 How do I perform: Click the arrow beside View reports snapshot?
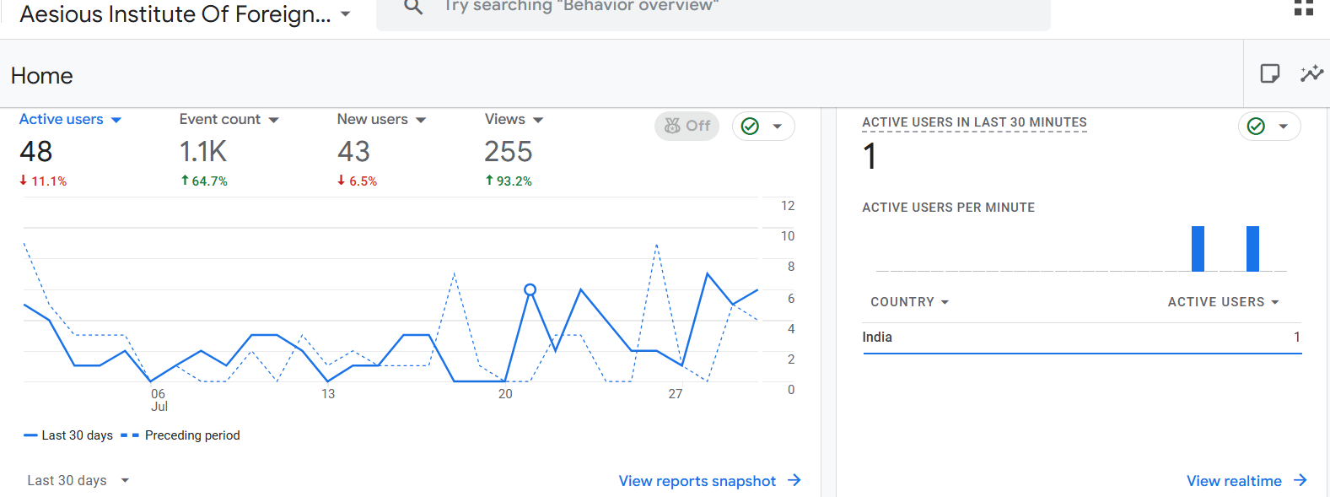[x=794, y=480]
